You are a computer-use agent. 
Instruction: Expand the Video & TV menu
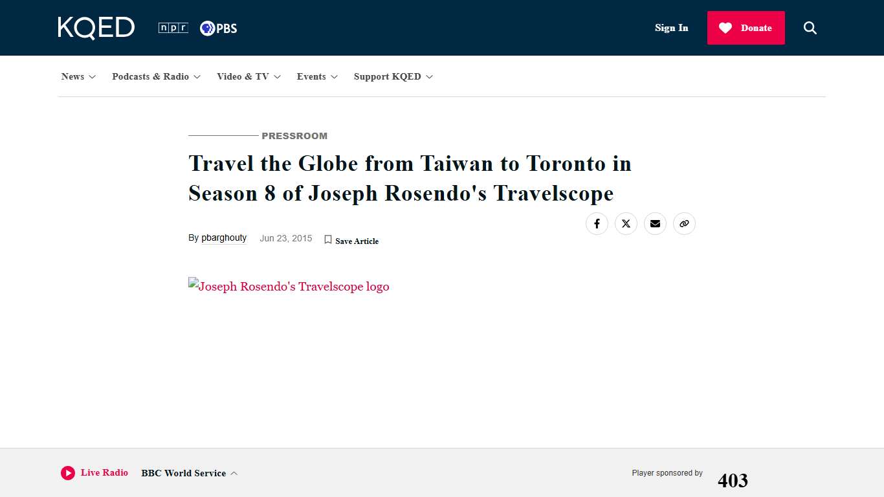coord(249,76)
